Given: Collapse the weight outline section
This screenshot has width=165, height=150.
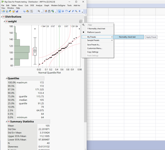Looking at the screenshot, I should tap(4, 21).
